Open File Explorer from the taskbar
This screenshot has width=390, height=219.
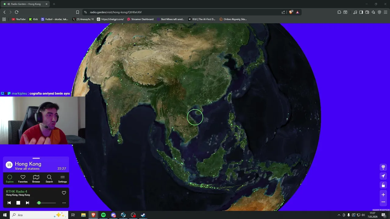pyautogui.click(x=83, y=215)
